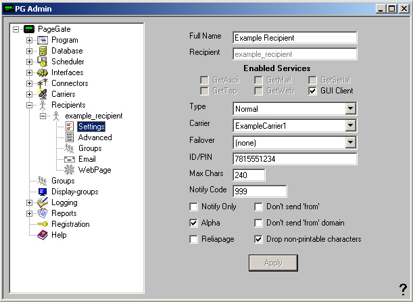Viewport: 413px width, 302px height.
Task: Collapse the Recipients tree node
Action: pos(29,105)
